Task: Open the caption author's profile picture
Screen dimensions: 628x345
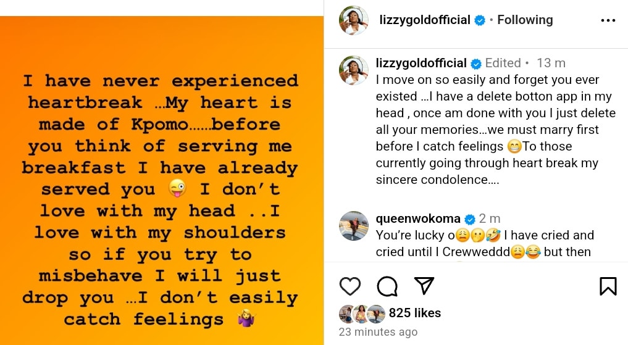Action: click(354, 70)
